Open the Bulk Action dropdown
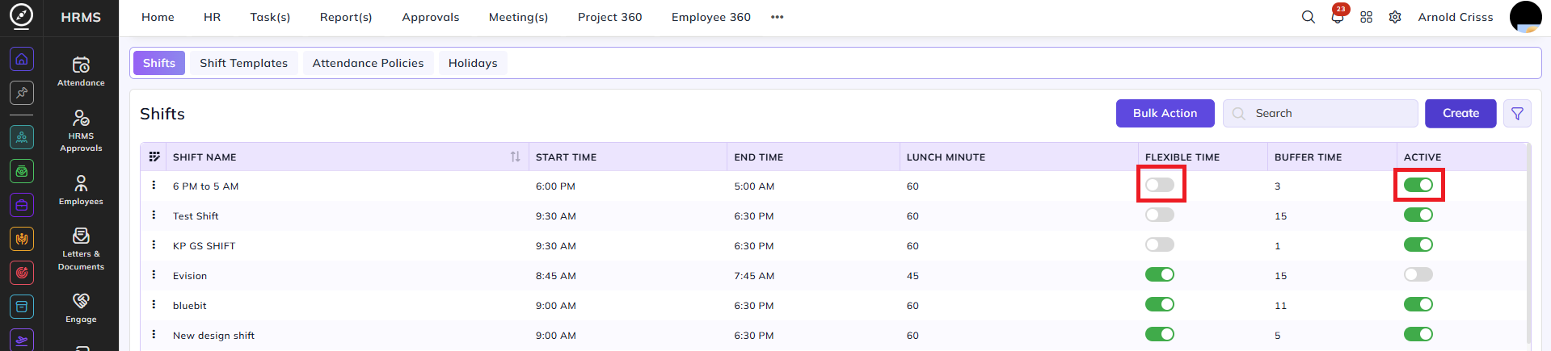 (1165, 114)
